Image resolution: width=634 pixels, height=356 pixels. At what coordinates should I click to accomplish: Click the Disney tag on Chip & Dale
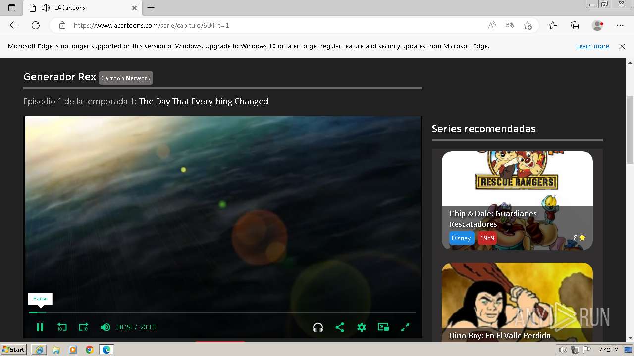[461, 238]
